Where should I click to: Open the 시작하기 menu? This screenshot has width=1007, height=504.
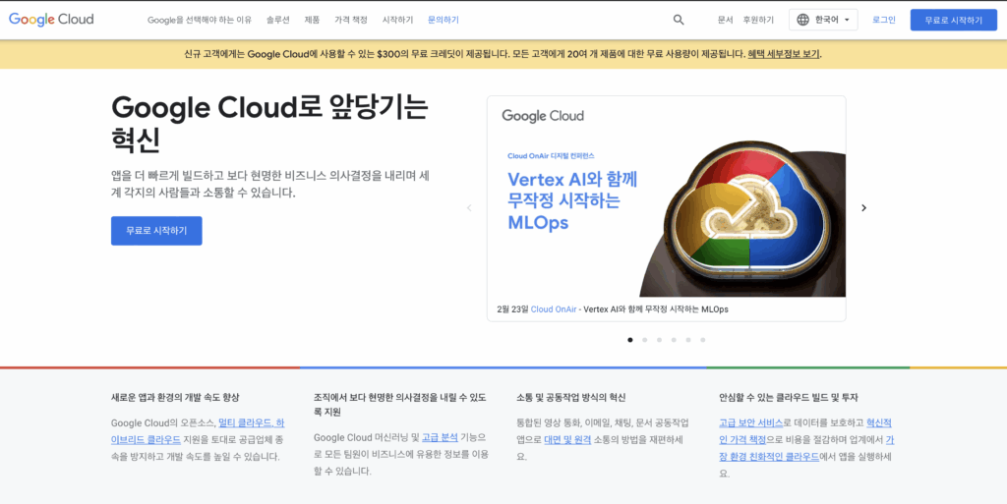tap(397, 20)
